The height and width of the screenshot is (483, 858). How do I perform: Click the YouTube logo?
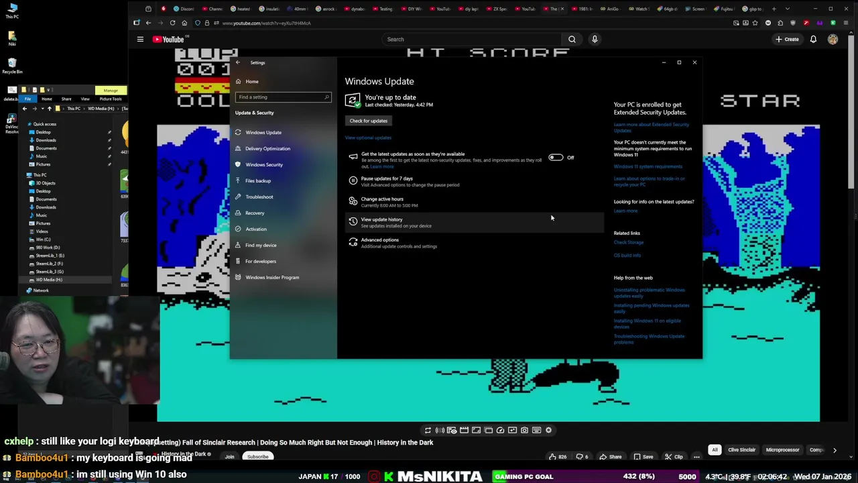[x=168, y=40]
